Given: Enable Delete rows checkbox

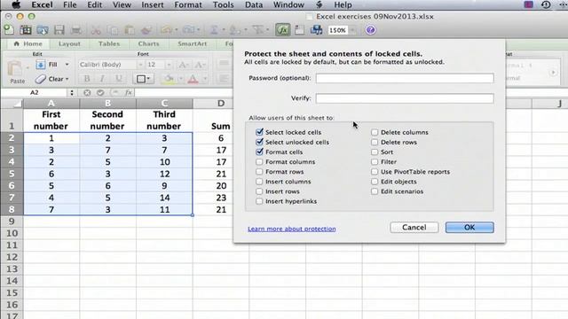Looking at the screenshot, I should [x=375, y=142].
